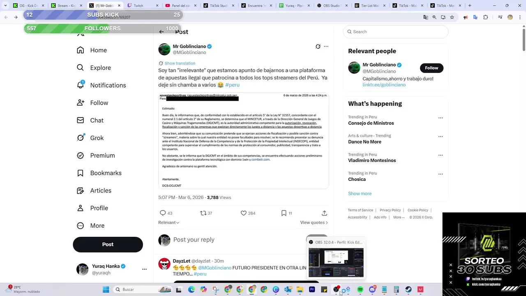526x296 pixels.
Task: Click Show translation link
Action: [180, 63]
